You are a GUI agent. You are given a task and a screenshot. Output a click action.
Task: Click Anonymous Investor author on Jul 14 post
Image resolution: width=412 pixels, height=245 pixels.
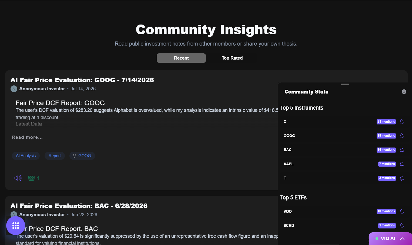(x=42, y=89)
